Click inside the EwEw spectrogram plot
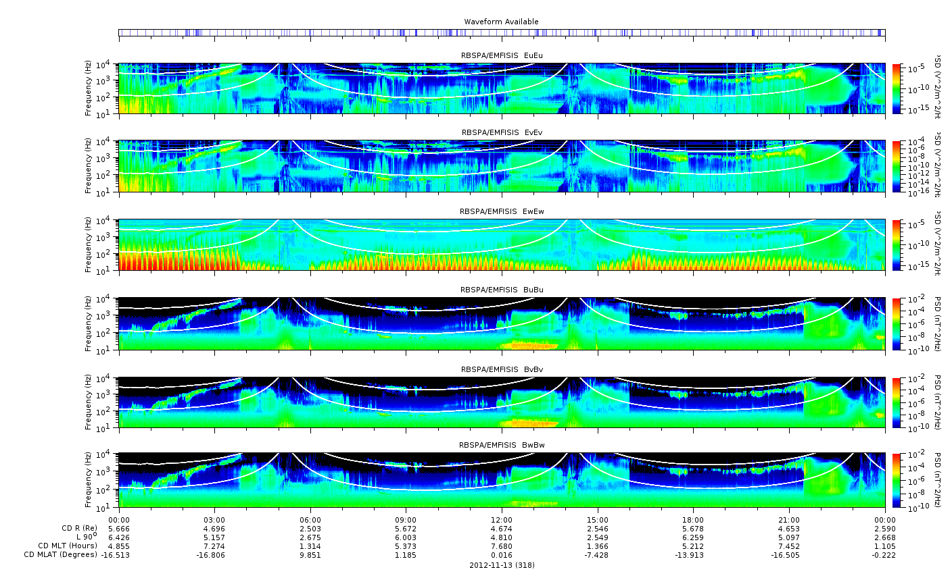952x580 pixels. (x=502, y=244)
